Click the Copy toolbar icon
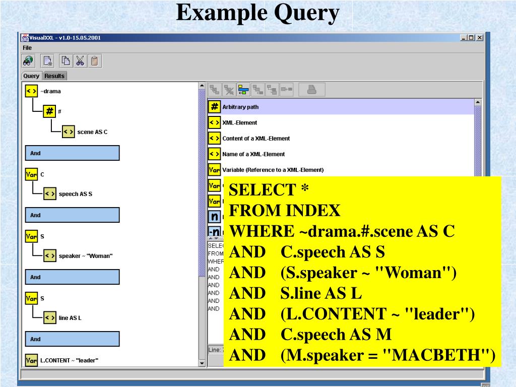Viewport: 516px width, 387px height. click(66, 61)
